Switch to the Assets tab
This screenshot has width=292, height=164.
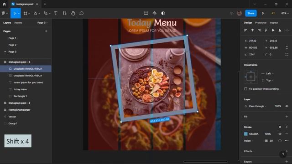pyautogui.click(x=18, y=23)
